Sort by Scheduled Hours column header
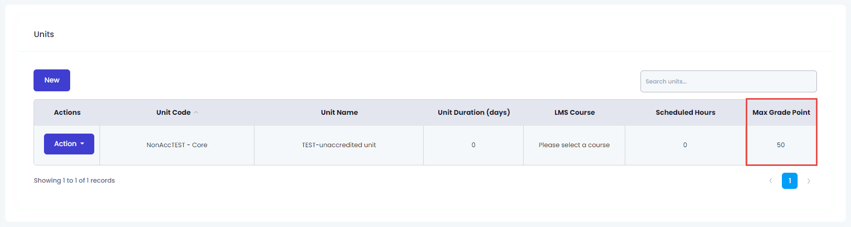The width and height of the screenshot is (851, 227). 686,112
